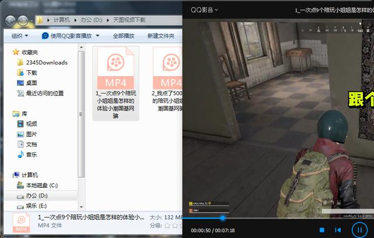Viewport: 374px width, 238px height.
Task: Click the Explorer back navigation arrow
Action: pyautogui.click(x=11, y=20)
